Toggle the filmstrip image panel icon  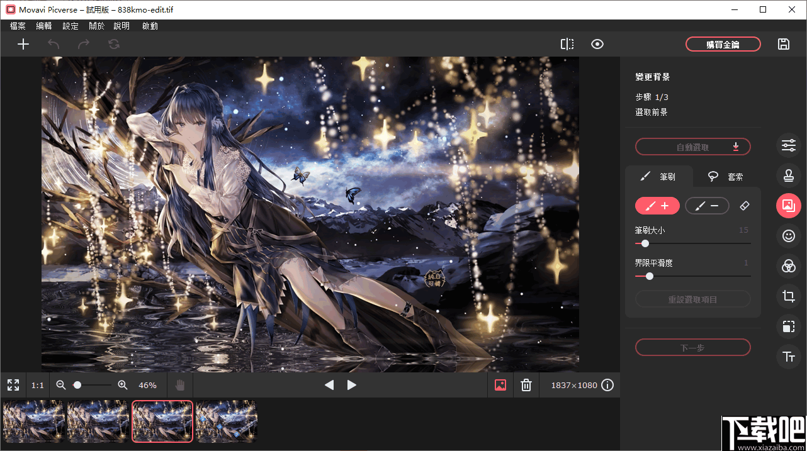click(x=500, y=385)
